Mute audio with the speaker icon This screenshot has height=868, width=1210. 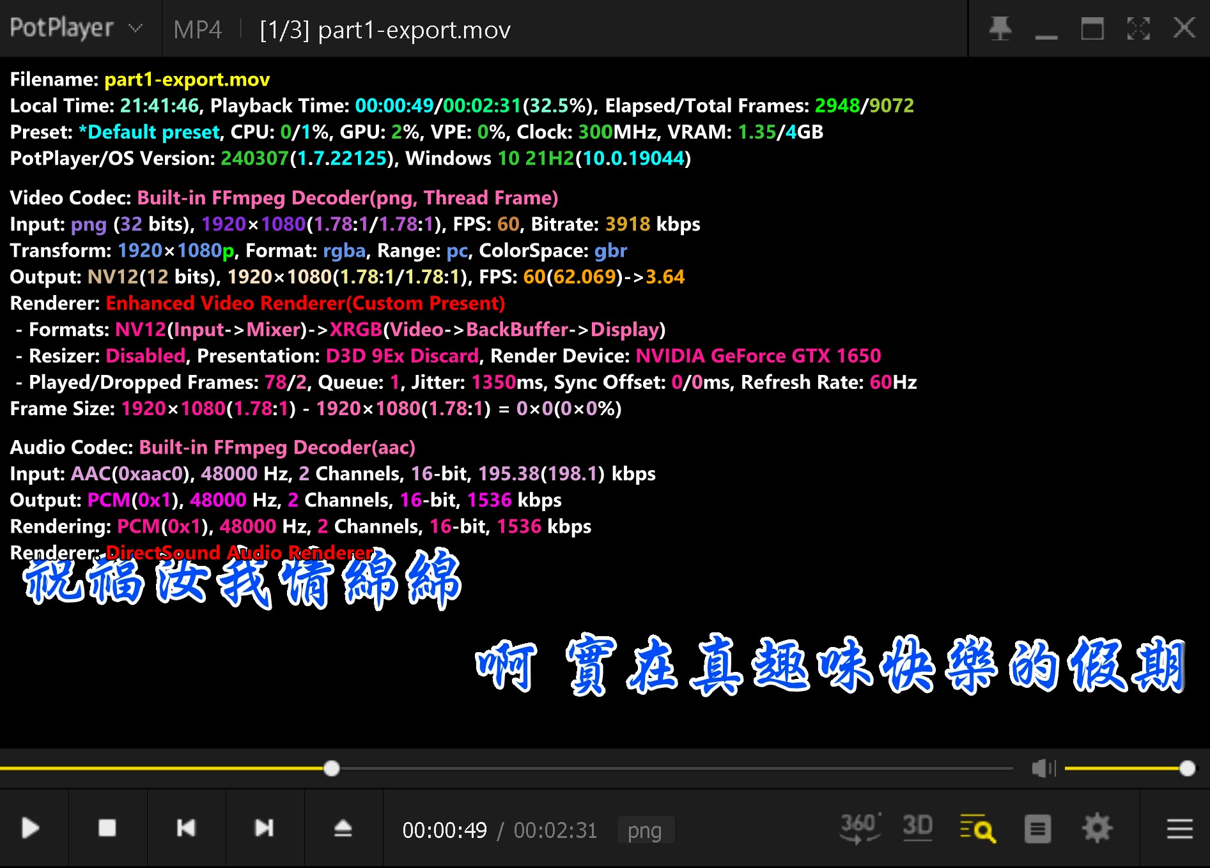1043,768
